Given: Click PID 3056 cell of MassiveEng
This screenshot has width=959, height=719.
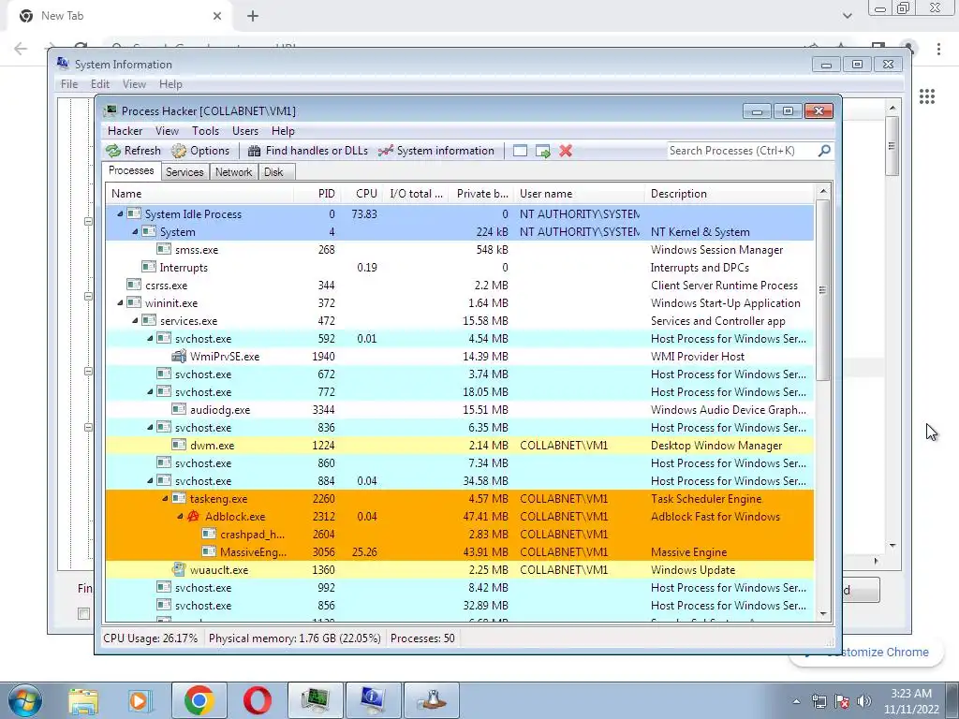Looking at the screenshot, I should click(x=323, y=551).
